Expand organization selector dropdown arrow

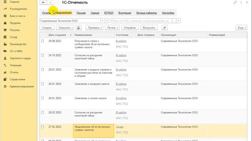102,21
